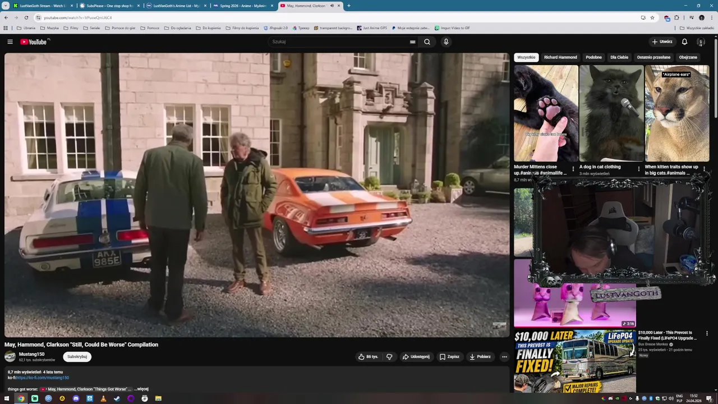Open Chrome from the Windows taskbar
Viewport: 718px width, 404px height.
pos(21,398)
